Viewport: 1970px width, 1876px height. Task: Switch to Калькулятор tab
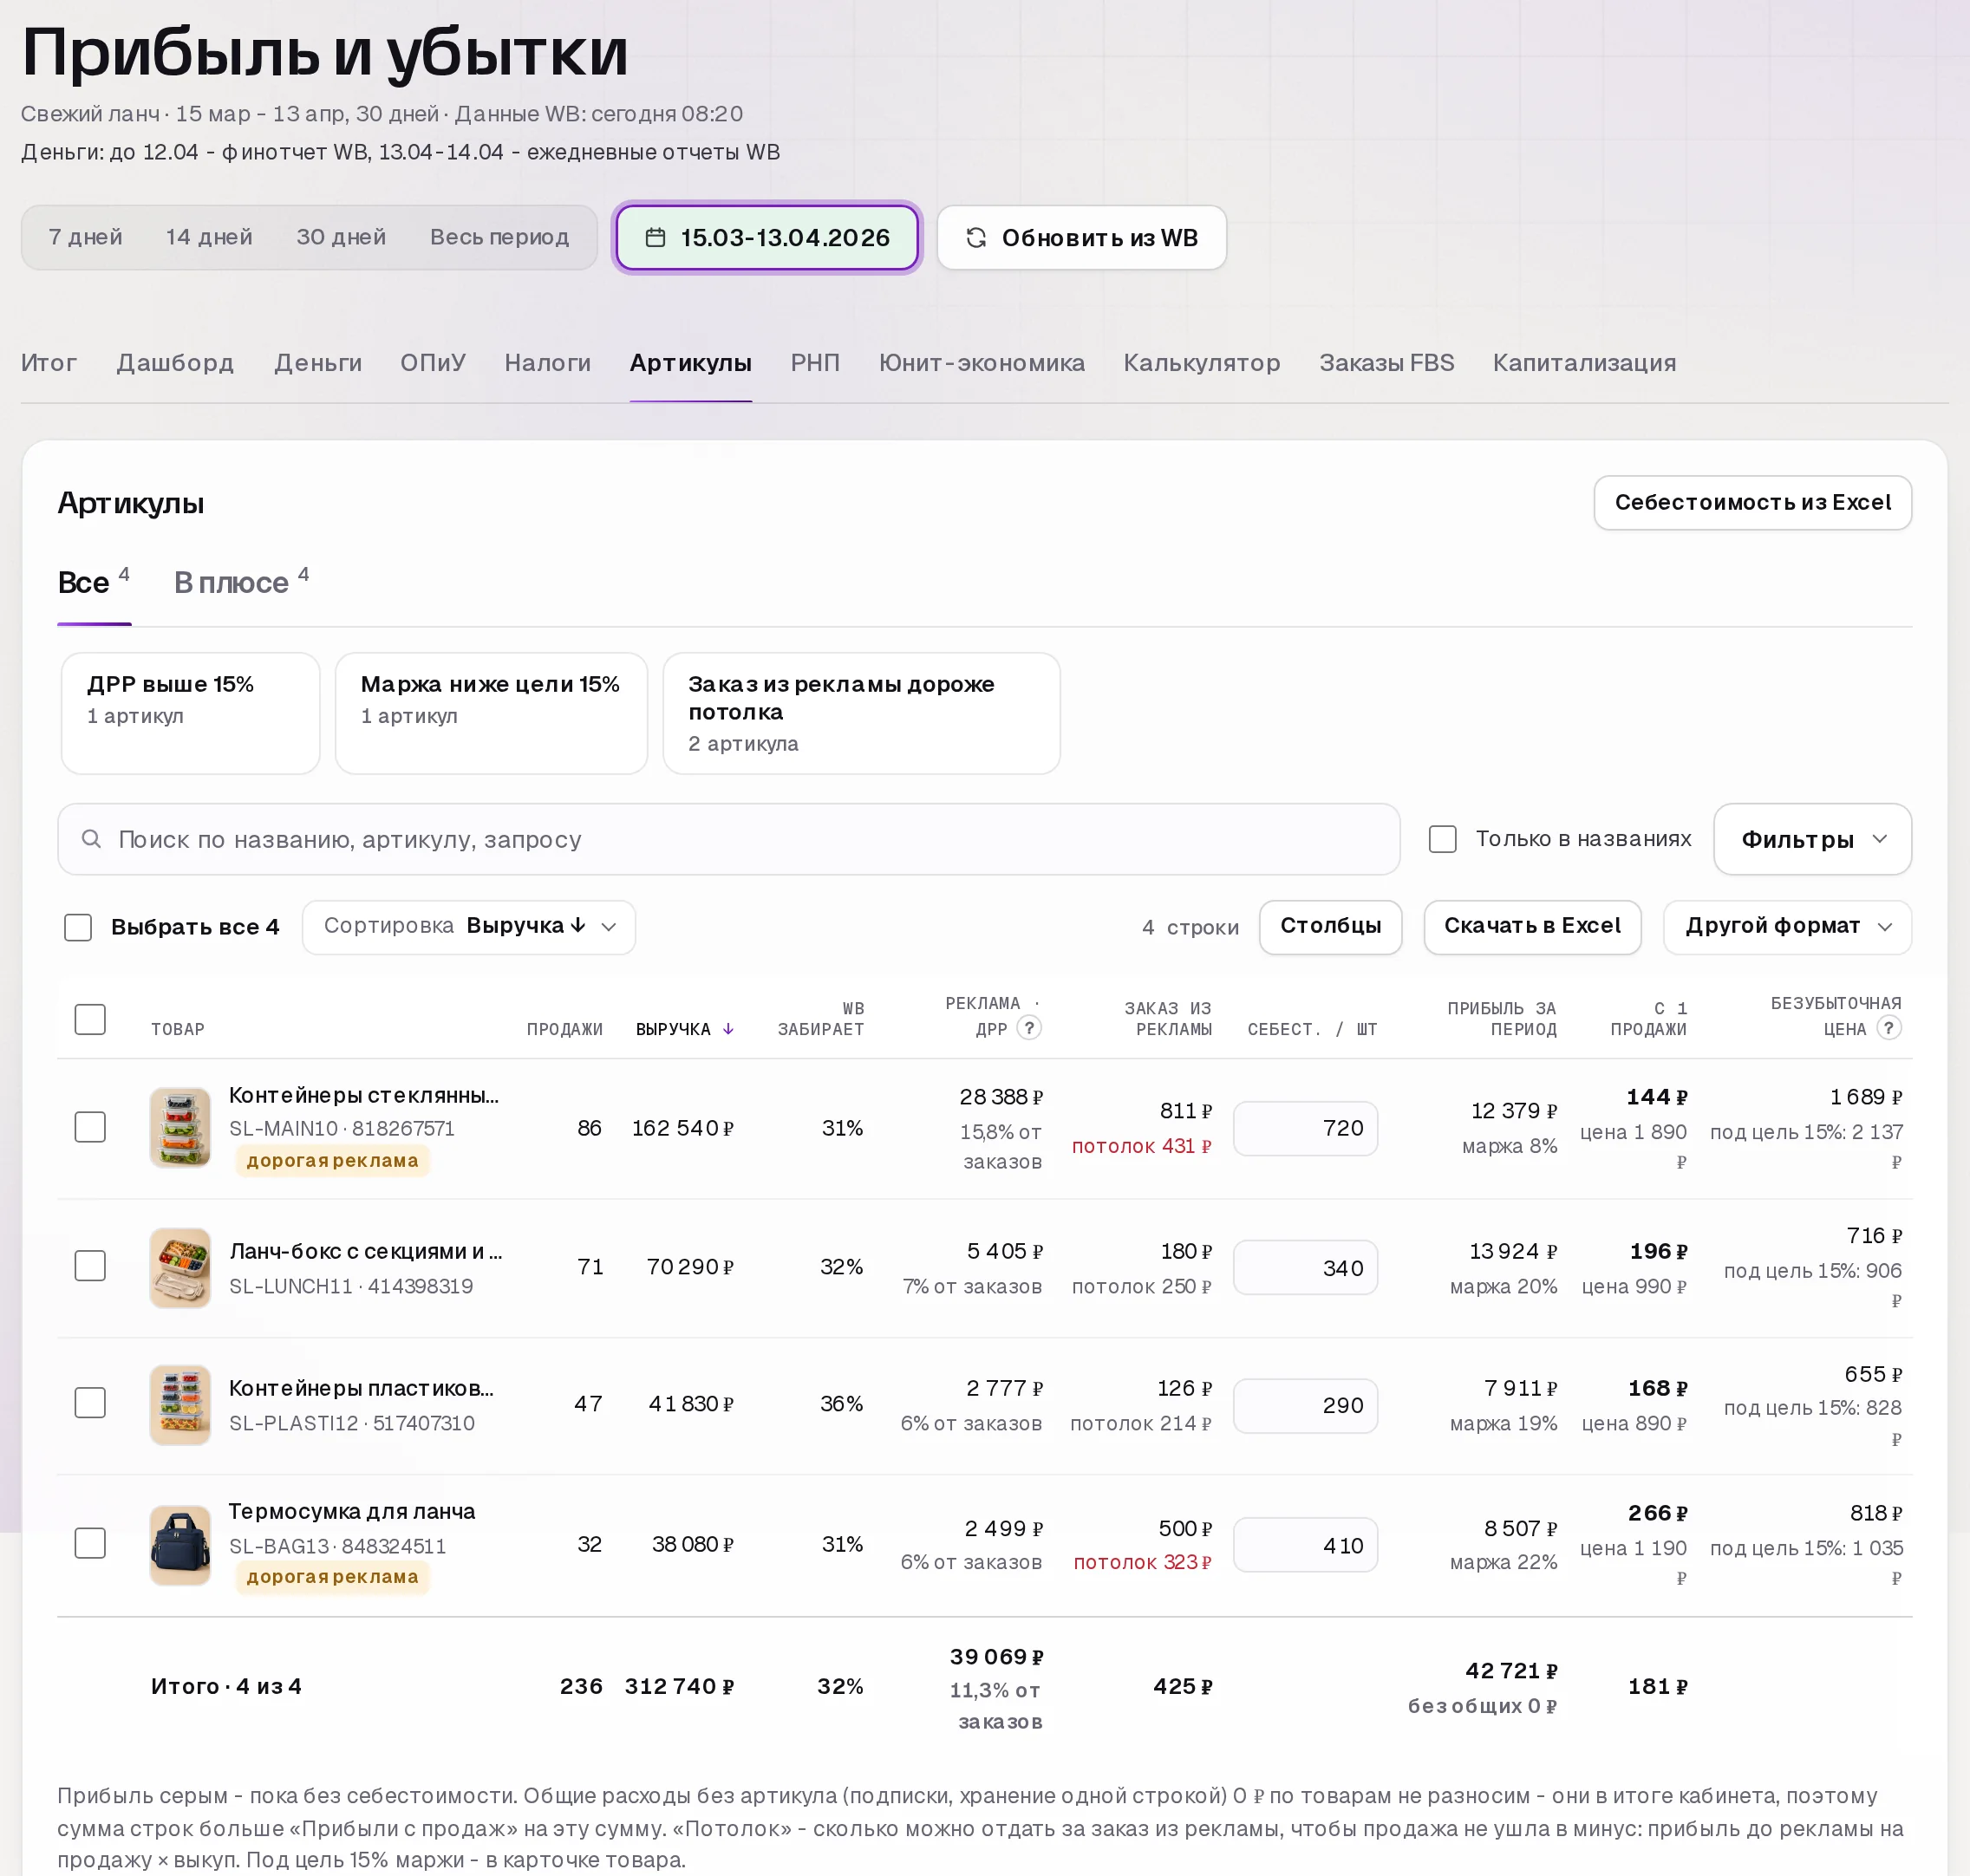point(1202,363)
